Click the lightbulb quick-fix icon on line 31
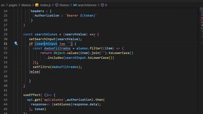203x114 pixels. pyautogui.click(x=16, y=43)
